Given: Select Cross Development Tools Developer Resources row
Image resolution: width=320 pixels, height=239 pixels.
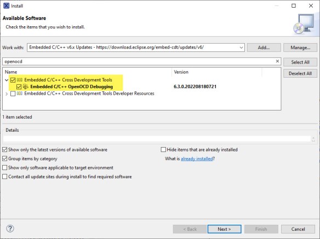Looking at the screenshot, I should (x=141, y=94).
